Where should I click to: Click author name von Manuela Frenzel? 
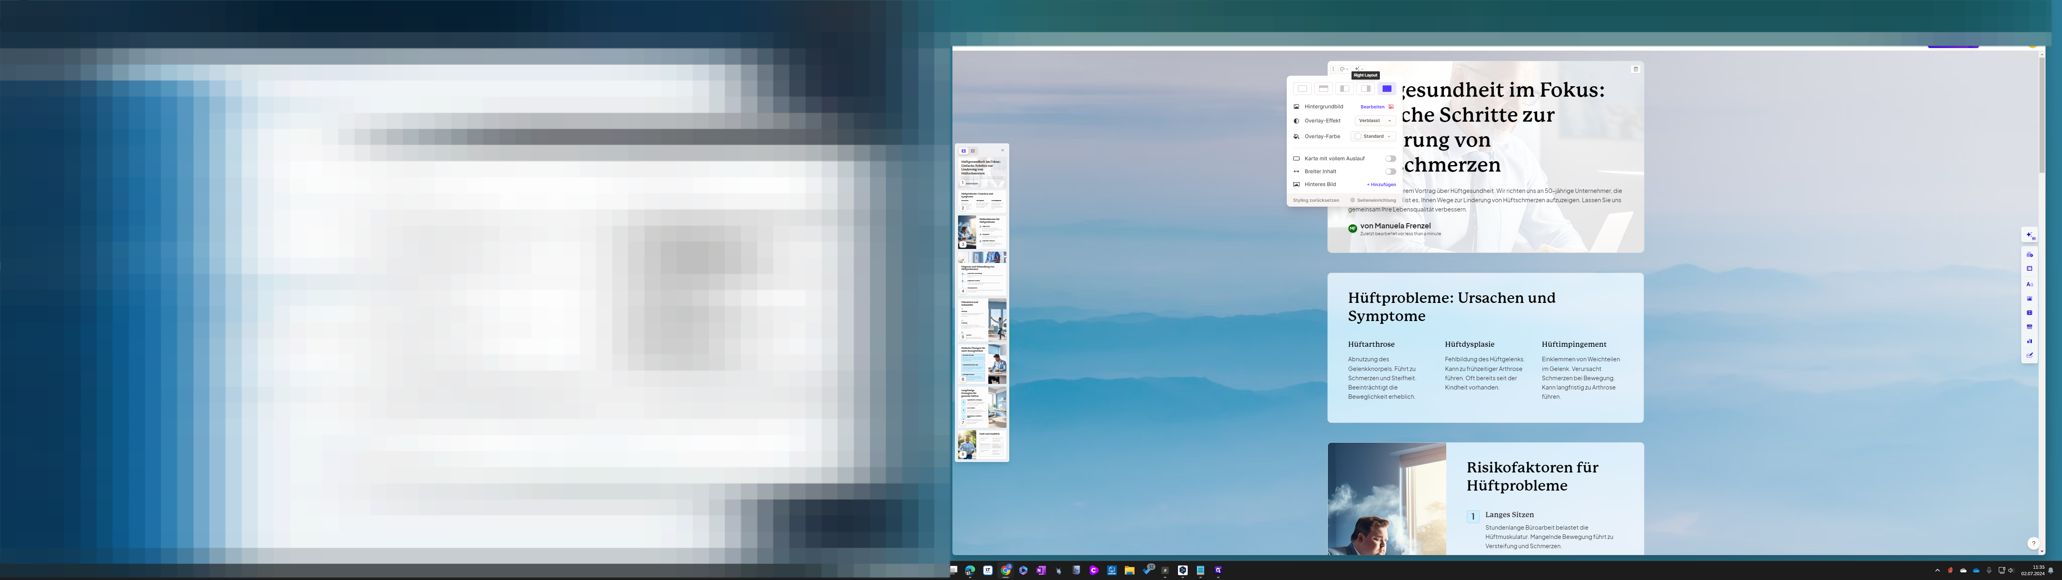coord(1395,226)
